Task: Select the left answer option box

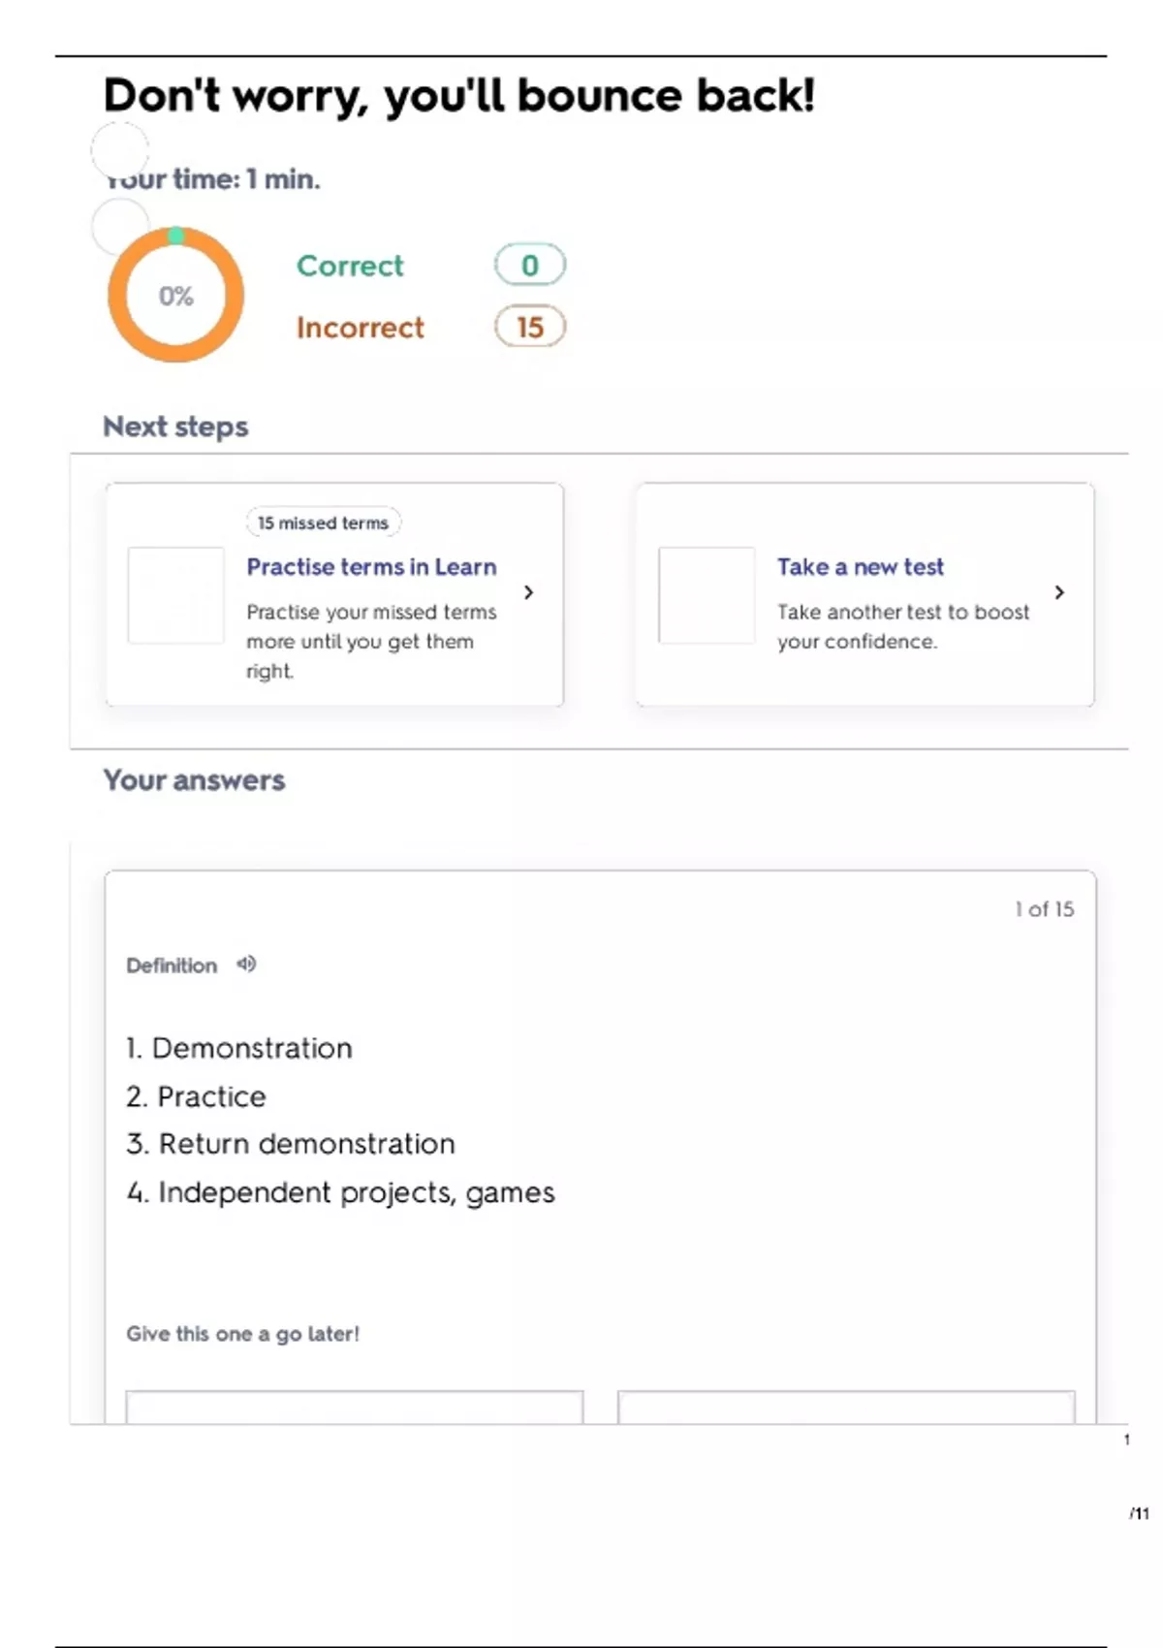Action: point(355,1407)
